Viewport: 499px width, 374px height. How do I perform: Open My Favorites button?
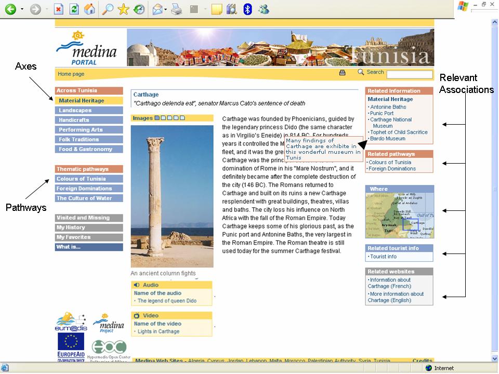[89, 237]
